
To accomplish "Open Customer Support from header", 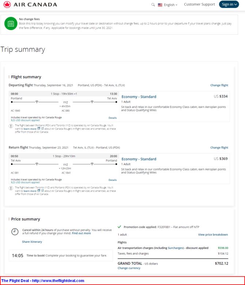I will 199,4.
